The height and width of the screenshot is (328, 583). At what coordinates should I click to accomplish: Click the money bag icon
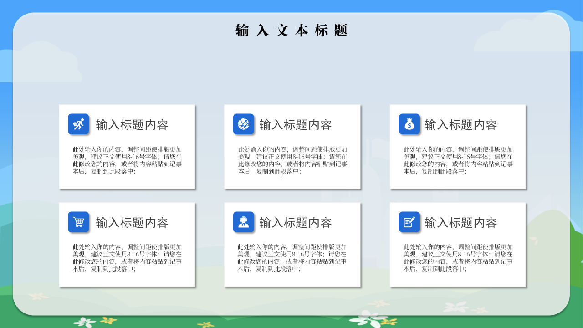pos(409,124)
